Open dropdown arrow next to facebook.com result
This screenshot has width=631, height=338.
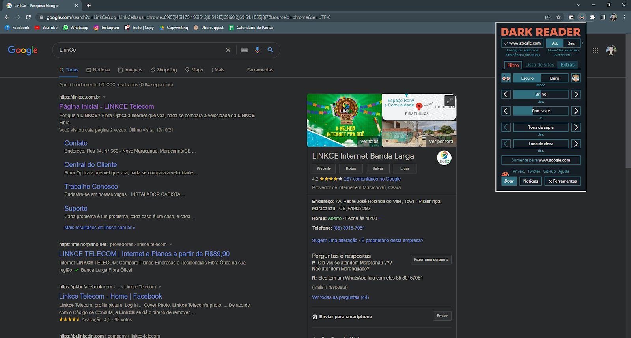[160, 287]
